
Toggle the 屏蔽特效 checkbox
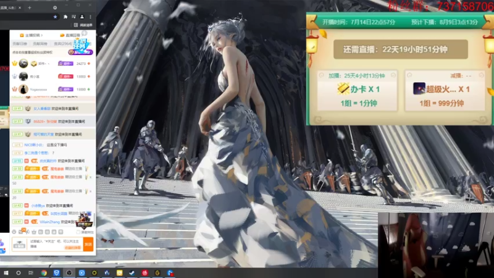coord(78,232)
